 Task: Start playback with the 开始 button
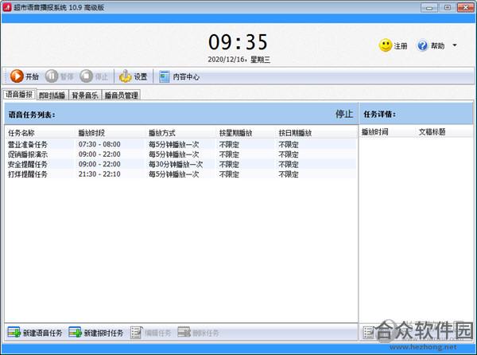pyautogui.click(x=25, y=76)
